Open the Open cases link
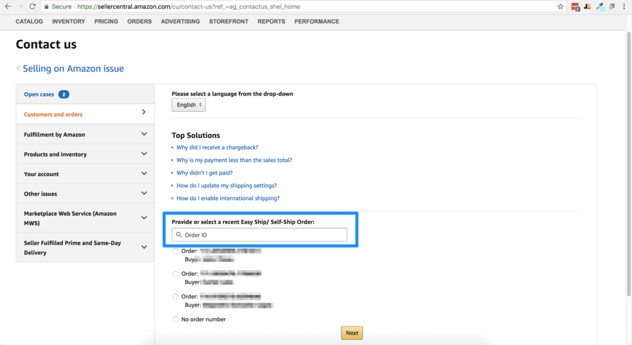 [39, 94]
